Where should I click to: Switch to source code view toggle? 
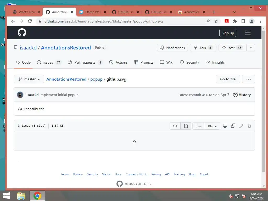[x=175, y=126]
